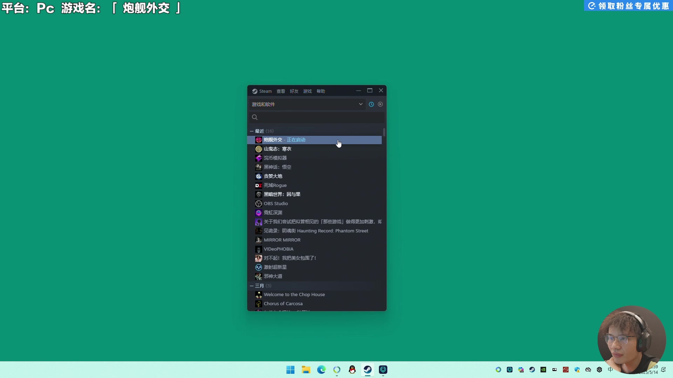Select 见诡录：阴魂街 Haunting Record entry
Viewport: 673px width, 378px height.
tap(314, 231)
